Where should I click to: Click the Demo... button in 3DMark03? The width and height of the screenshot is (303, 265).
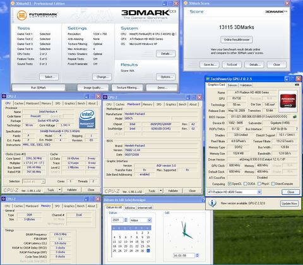(162, 87)
